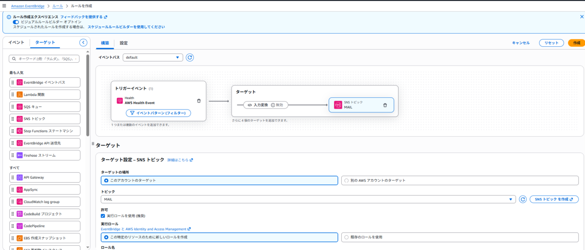
Task: Switch to the イベント sidebar tab
Action: coord(16,43)
